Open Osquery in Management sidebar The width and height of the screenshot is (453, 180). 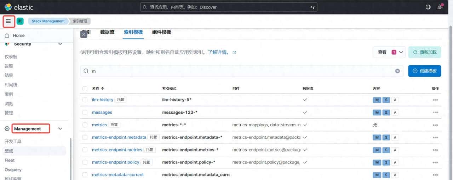[13, 170]
